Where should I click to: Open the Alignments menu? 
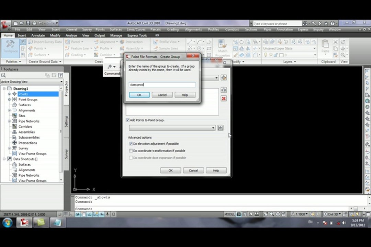tap(193, 29)
